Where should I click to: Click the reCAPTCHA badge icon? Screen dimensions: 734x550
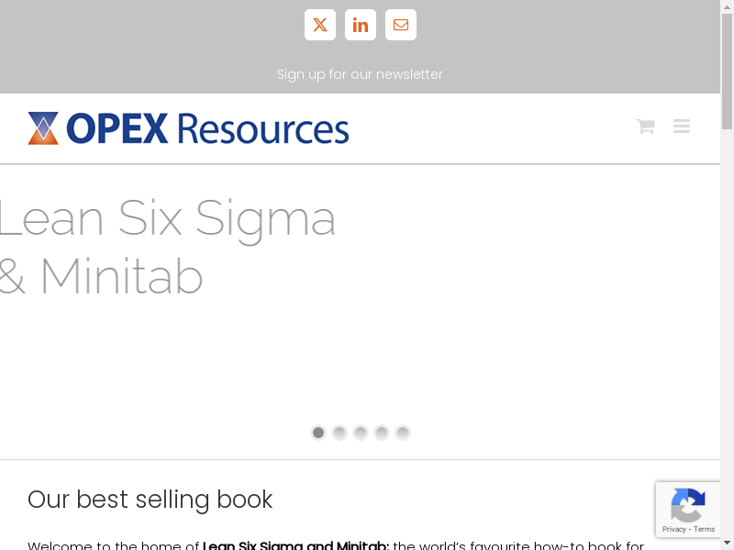[x=688, y=505]
